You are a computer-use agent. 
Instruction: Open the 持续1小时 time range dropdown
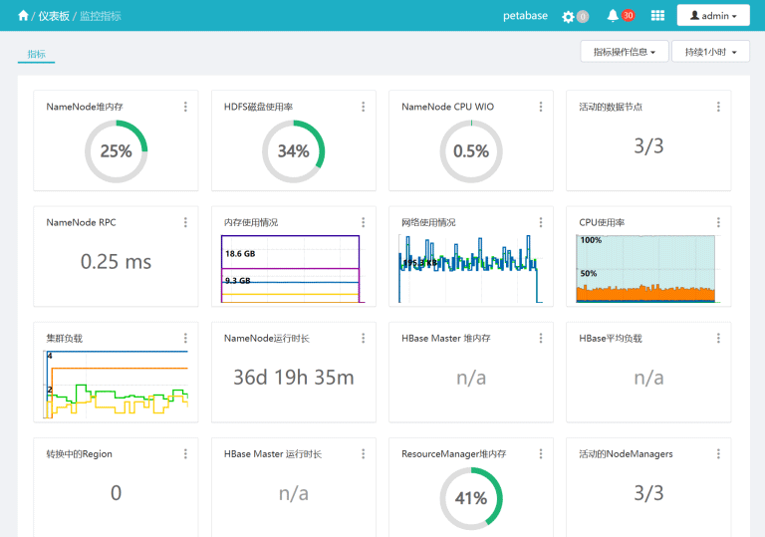pyautogui.click(x=710, y=52)
